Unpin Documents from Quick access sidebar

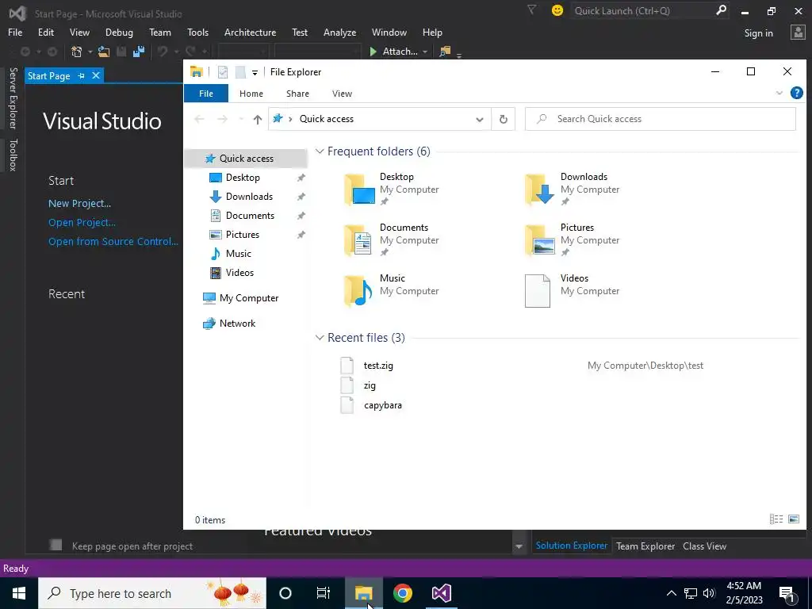(301, 216)
